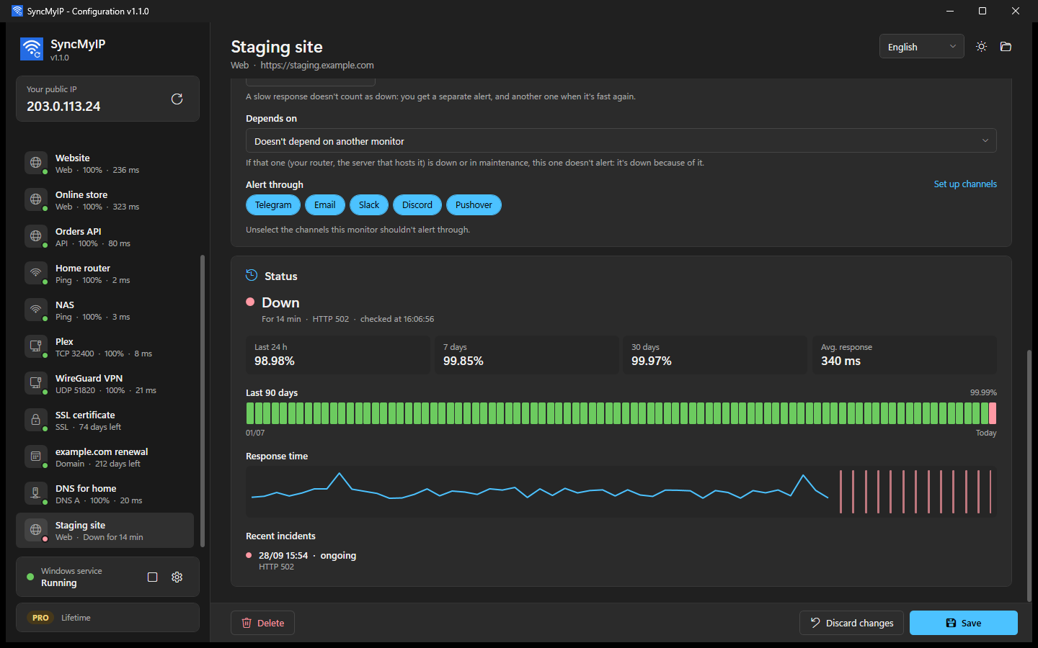Click the main panel vertical scrollbar
The image size is (1038, 648).
click(x=1029, y=475)
